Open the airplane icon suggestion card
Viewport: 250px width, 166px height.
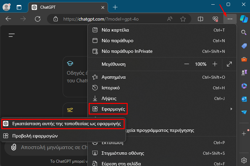(75, 110)
